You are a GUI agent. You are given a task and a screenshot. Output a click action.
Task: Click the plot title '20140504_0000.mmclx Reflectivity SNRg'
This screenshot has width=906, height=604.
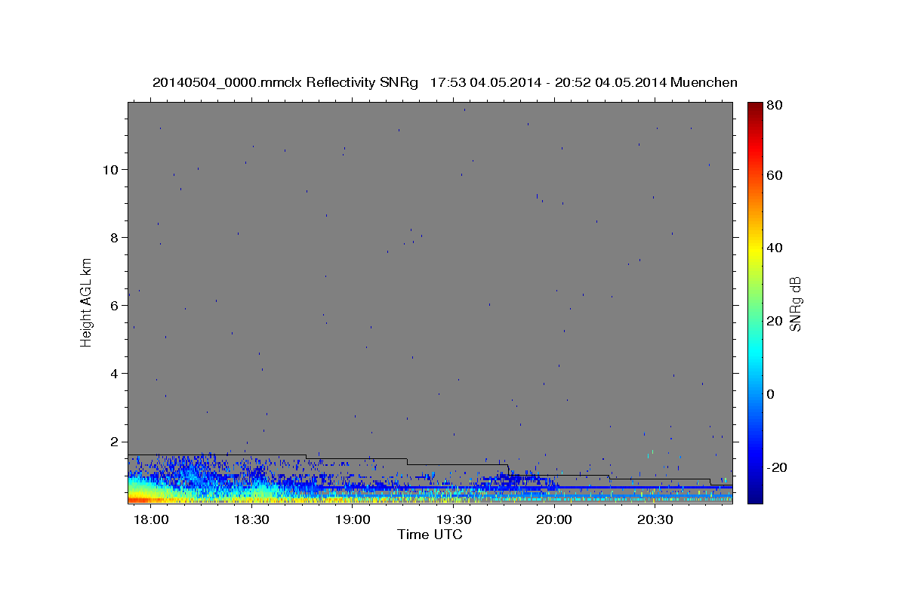pos(285,82)
